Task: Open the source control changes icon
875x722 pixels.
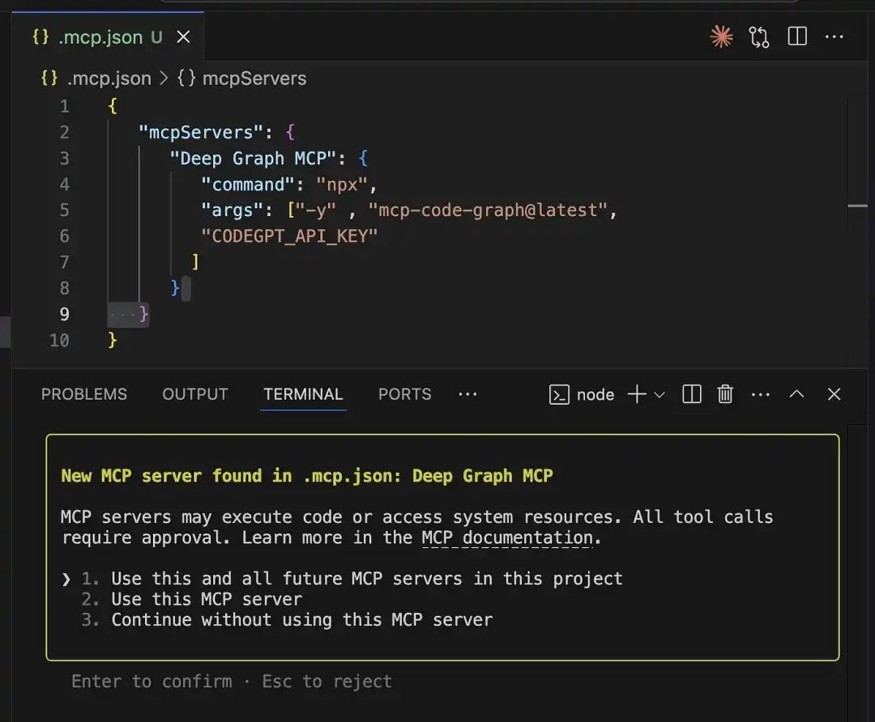Action: (x=759, y=36)
